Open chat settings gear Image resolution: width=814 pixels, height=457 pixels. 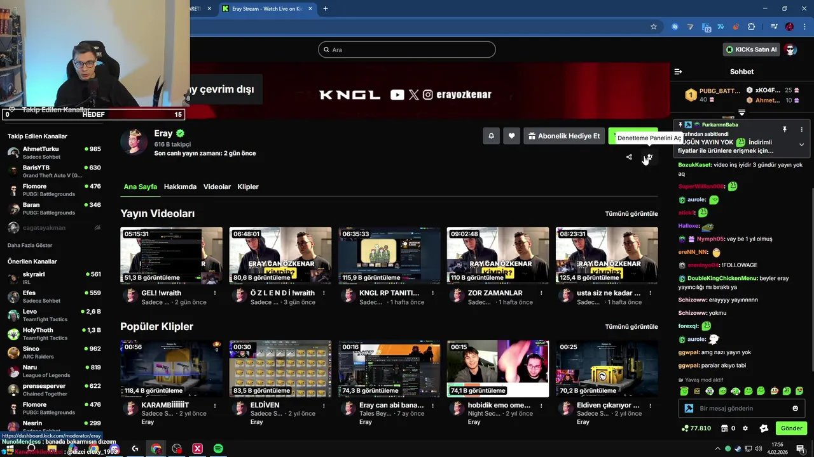(x=745, y=428)
